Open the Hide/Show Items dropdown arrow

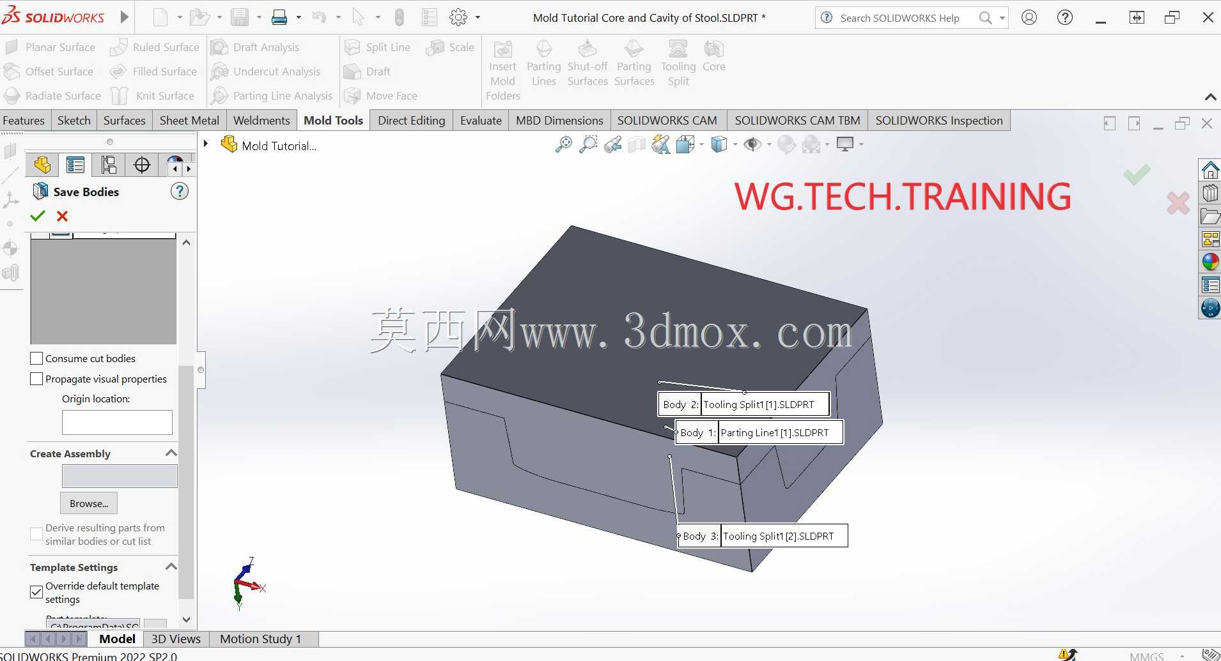(769, 144)
